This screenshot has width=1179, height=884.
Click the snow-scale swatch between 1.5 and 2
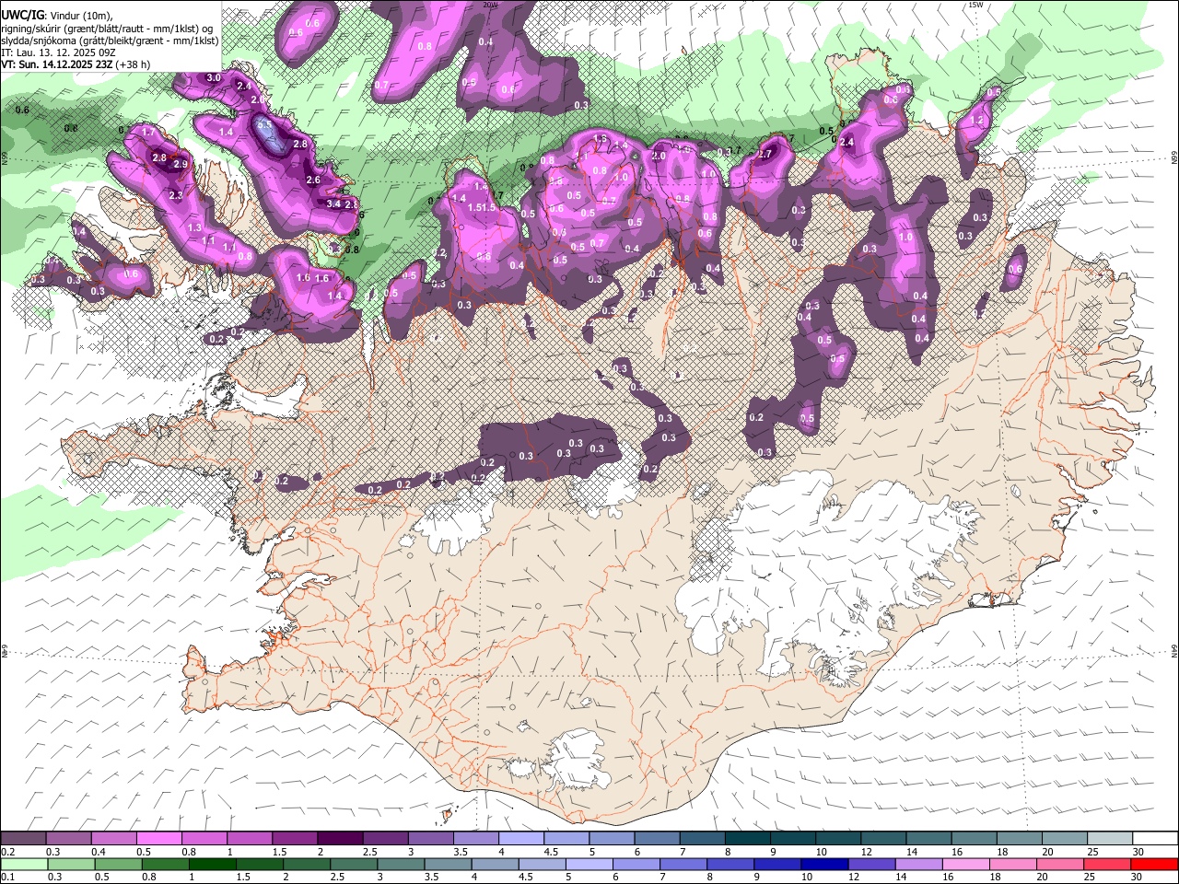coord(294,839)
